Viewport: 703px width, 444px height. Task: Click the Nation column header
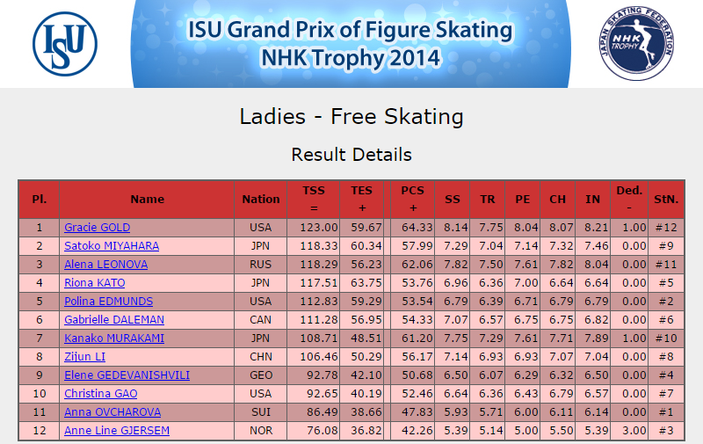pos(261,199)
